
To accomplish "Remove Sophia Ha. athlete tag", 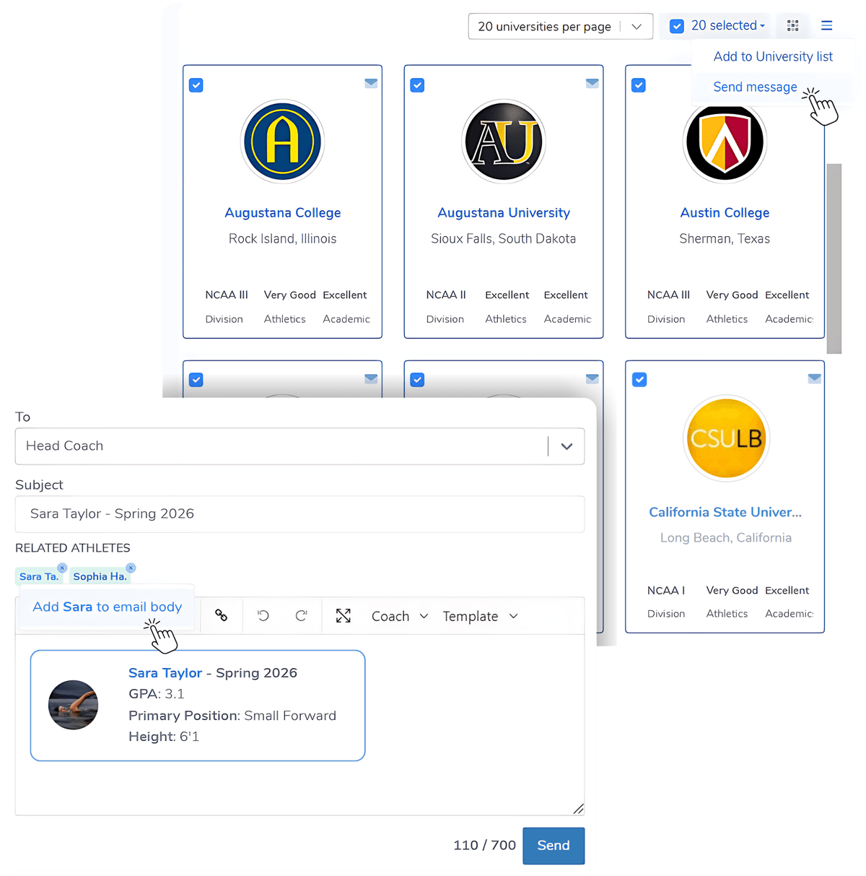I will 131,568.
